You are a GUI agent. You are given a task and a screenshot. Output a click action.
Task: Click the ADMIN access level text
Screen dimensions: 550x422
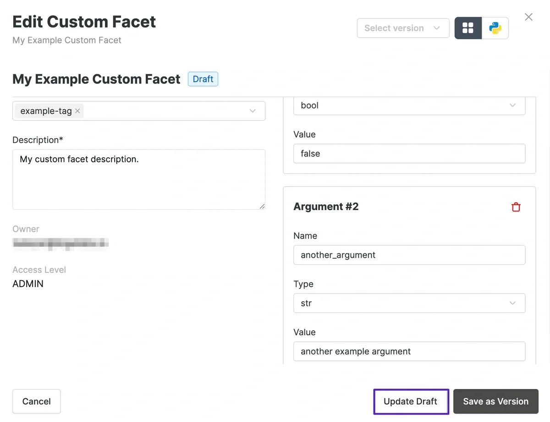[x=28, y=284]
